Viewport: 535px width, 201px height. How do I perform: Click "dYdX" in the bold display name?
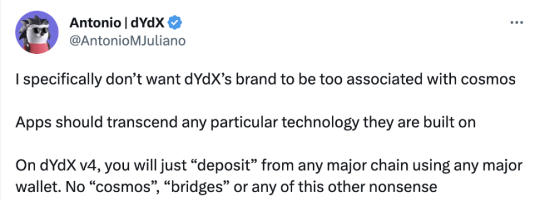coord(148,23)
